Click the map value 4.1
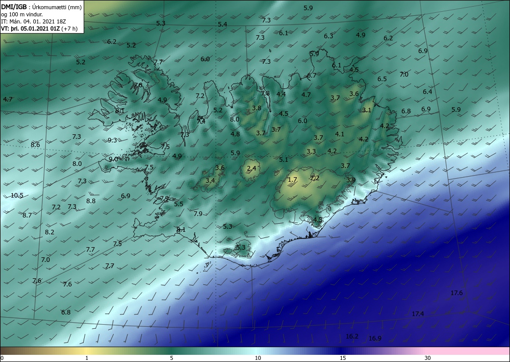This screenshot has width=510, height=362. [x=340, y=134]
